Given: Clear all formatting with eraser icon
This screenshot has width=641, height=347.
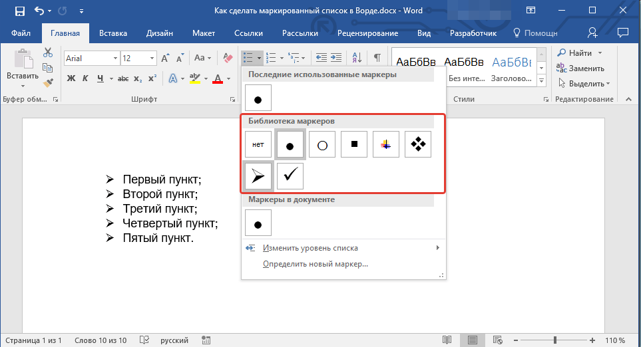Looking at the screenshot, I should [x=228, y=58].
